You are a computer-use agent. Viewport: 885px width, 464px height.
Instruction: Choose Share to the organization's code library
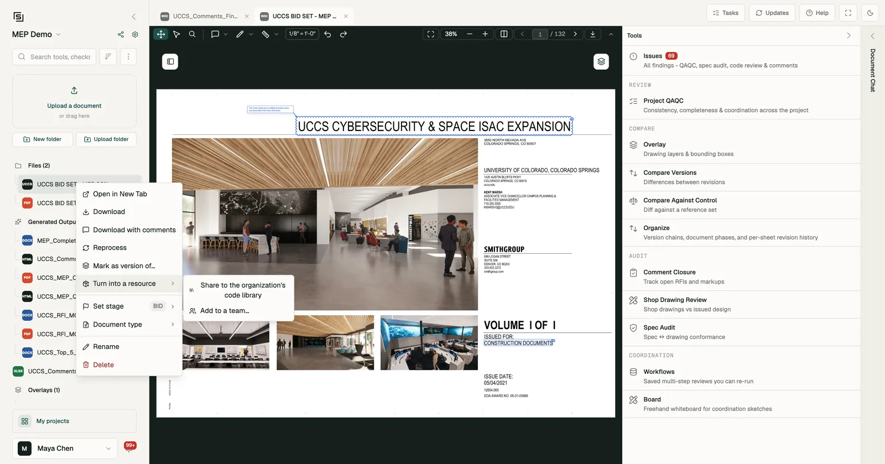(x=238, y=290)
